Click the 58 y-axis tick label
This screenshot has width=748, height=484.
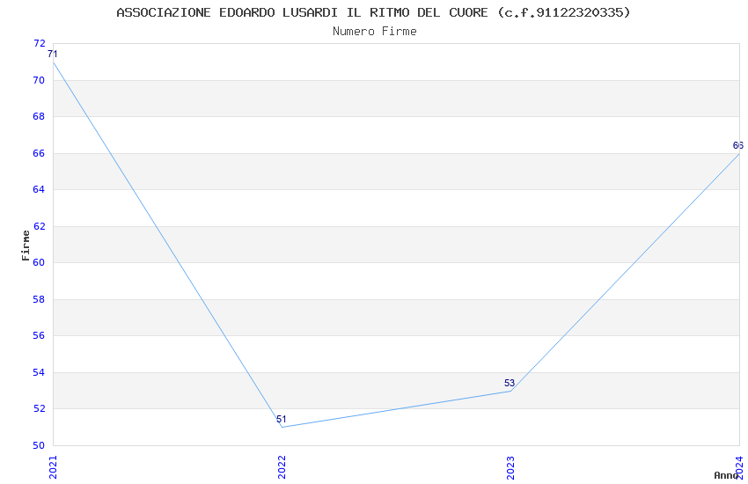[39, 299]
